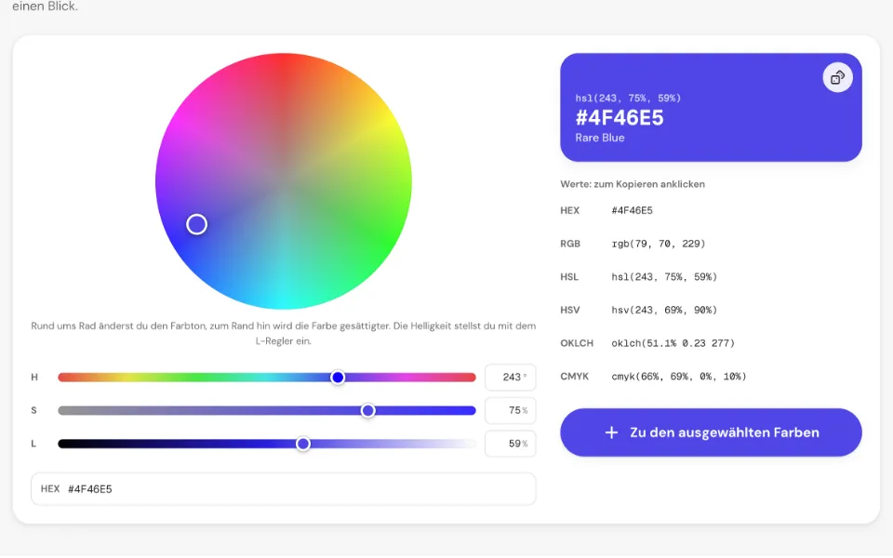Click the plus icon in the add button
This screenshot has height=558, width=893.
pos(611,432)
